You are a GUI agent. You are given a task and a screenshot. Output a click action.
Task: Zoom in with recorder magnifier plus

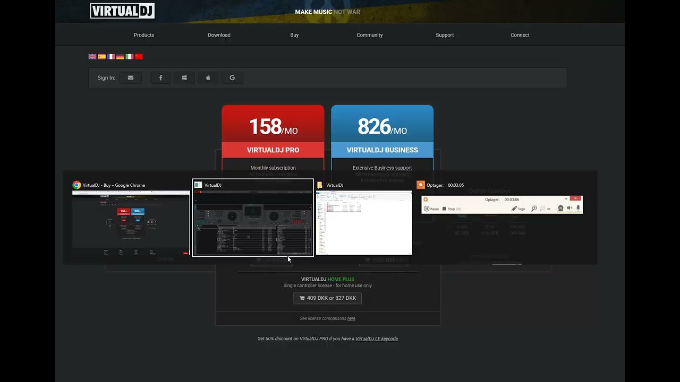point(534,209)
